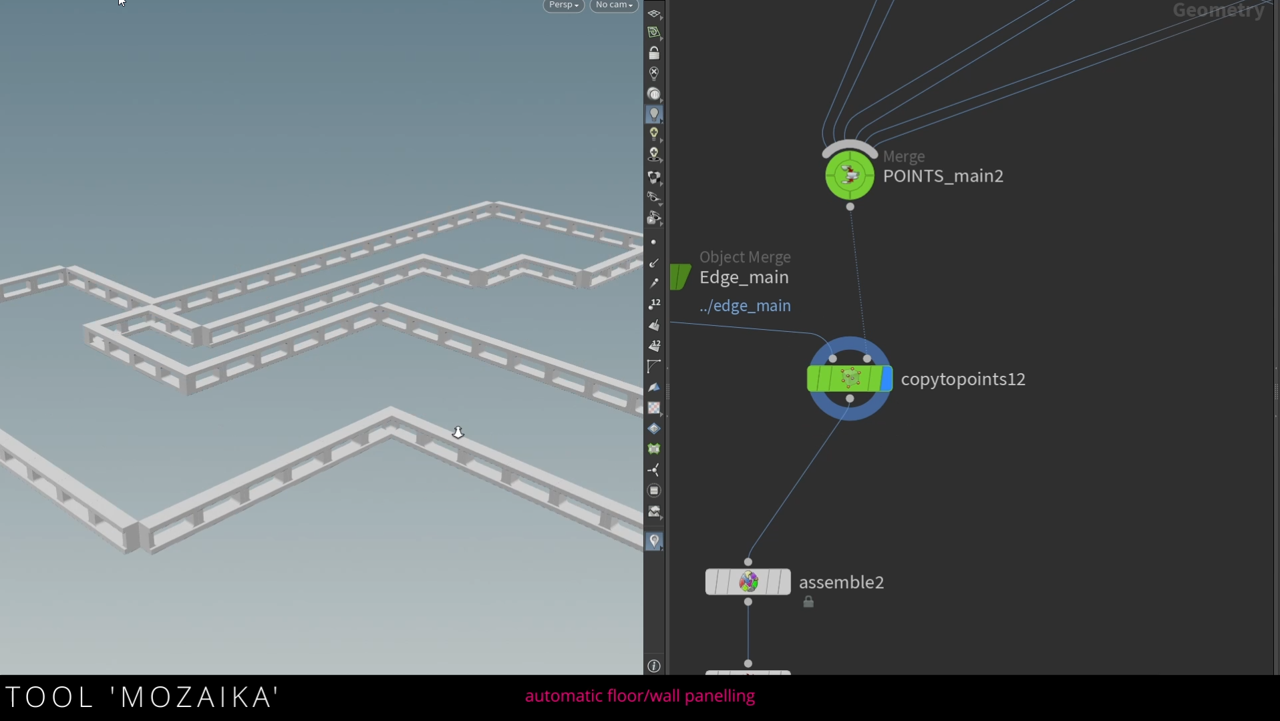Select the headlight bulb lighting icon
The height and width of the screenshot is (721, 1280).
654,114
